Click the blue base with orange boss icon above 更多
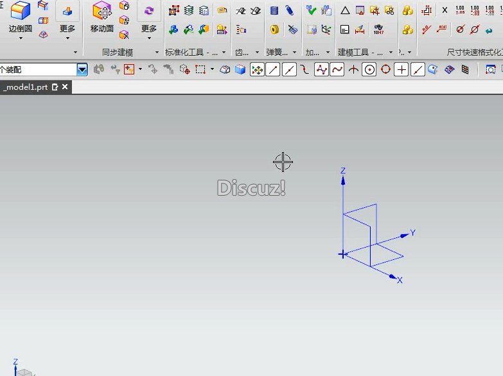The image size is (503, 376). pos(67,11)
